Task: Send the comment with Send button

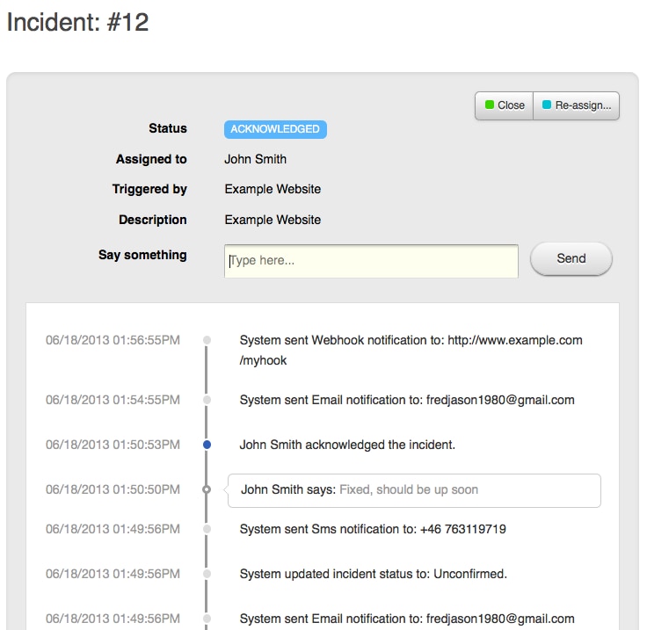Action: pos(571,258)
